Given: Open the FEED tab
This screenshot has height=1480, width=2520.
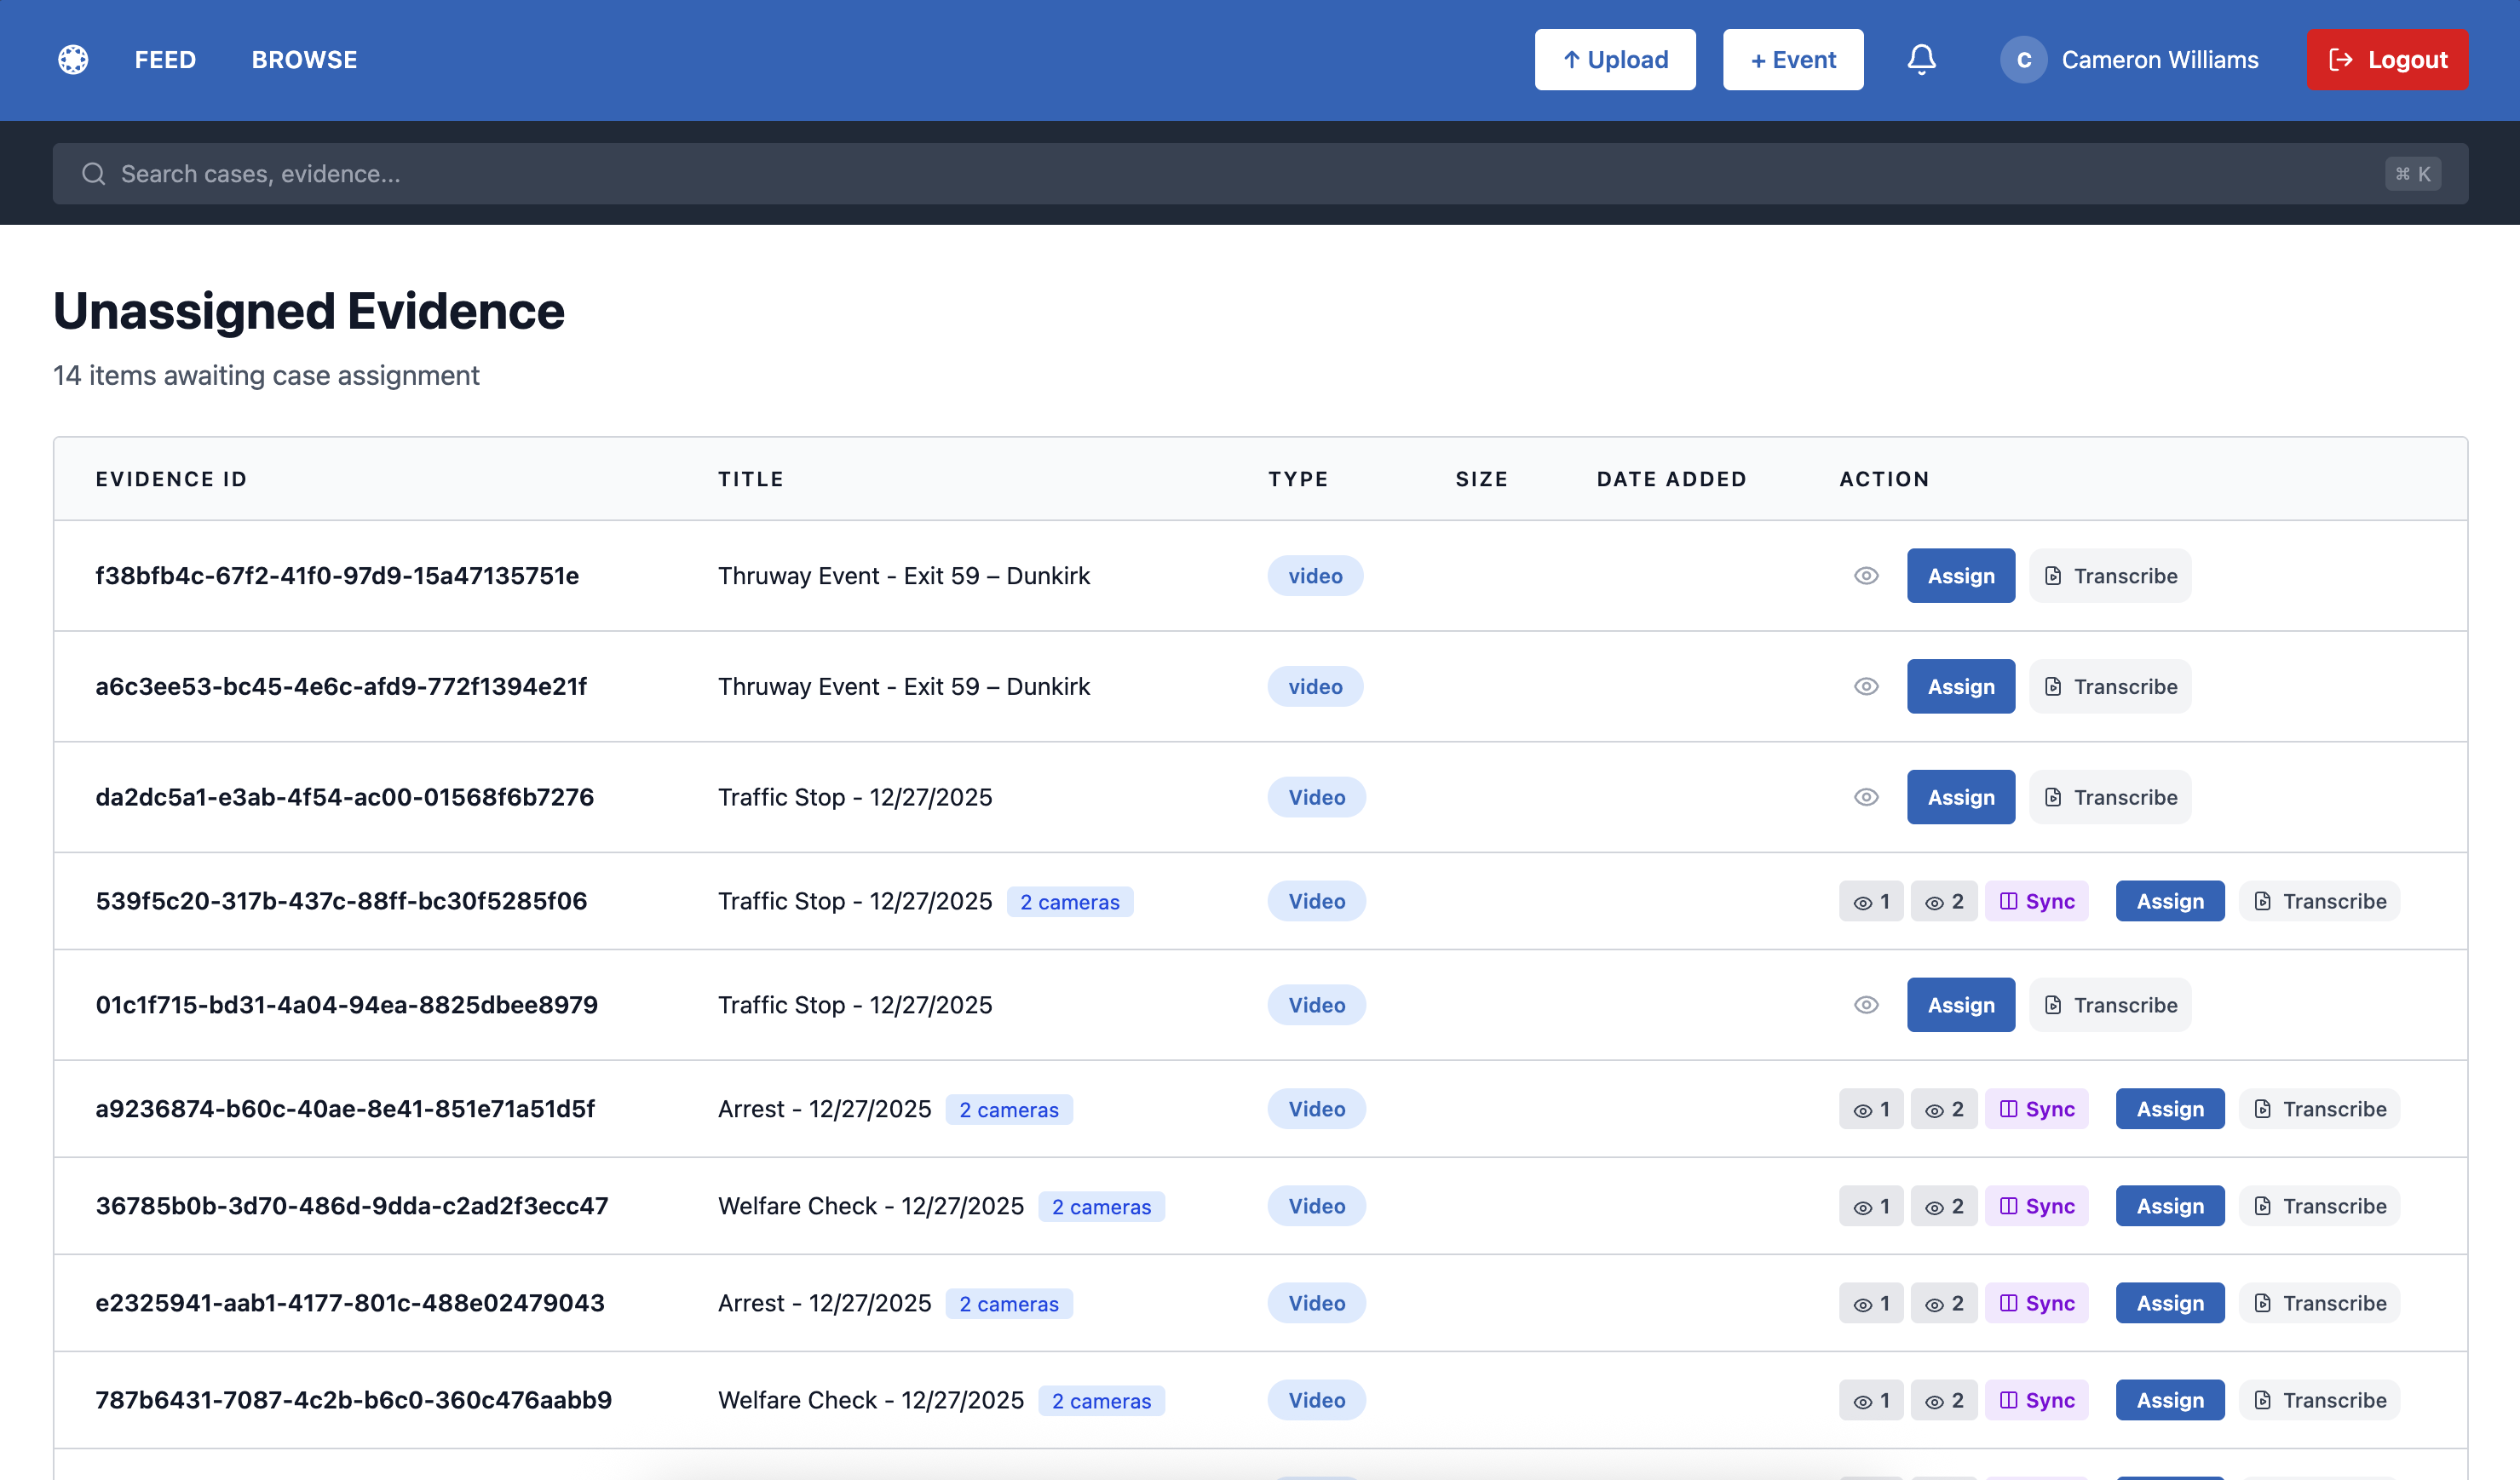Looking at the screenshot, I should click(x=165, y=60).
